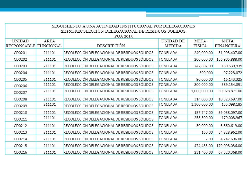Image resolution: width=247 pixels, height=185 pixels.
Task: Click the 211101. RECOLECCIÓN DELEGACIONAL subtitle line
Action: pos(123,31)
